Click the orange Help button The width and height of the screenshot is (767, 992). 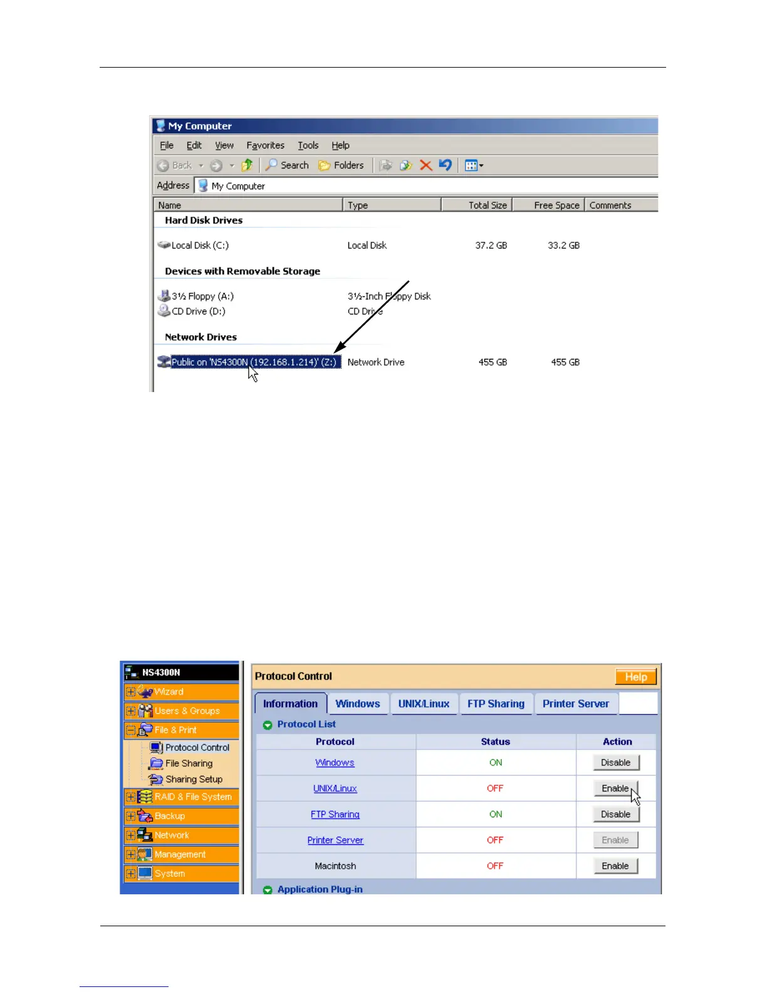636,677
